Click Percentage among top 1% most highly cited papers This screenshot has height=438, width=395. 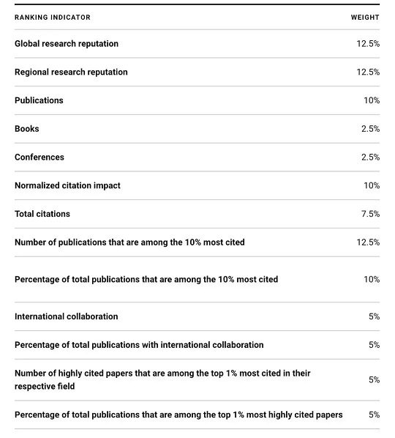point(178,415)
